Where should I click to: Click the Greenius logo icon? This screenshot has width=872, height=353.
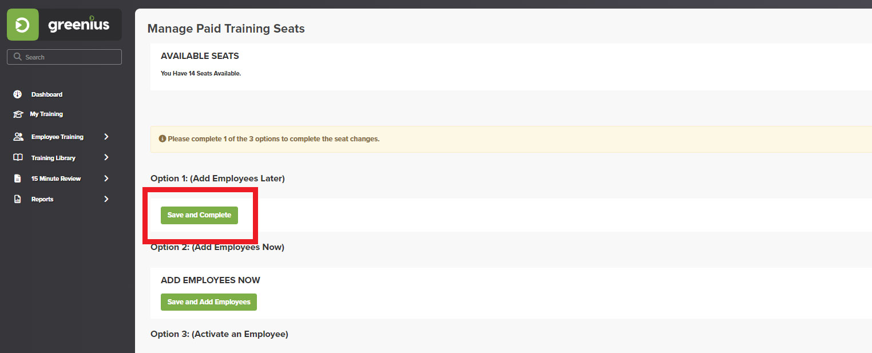(x=23, y=25)
